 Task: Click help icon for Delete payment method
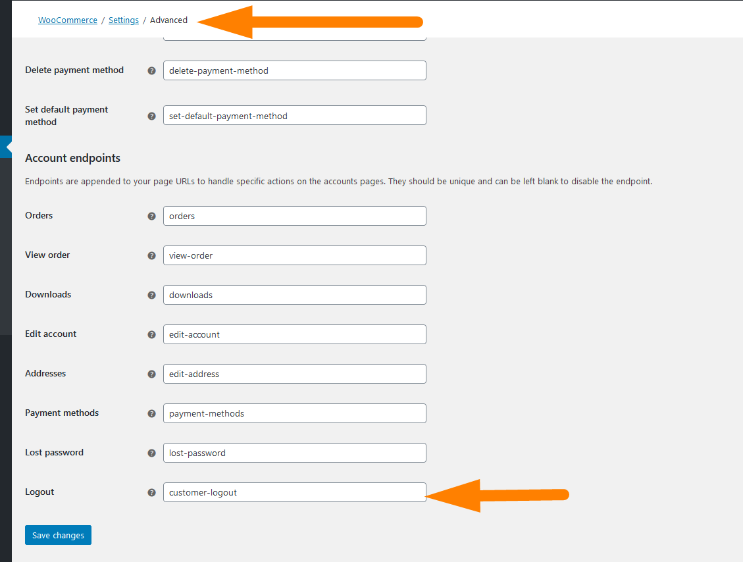(151, 70)
